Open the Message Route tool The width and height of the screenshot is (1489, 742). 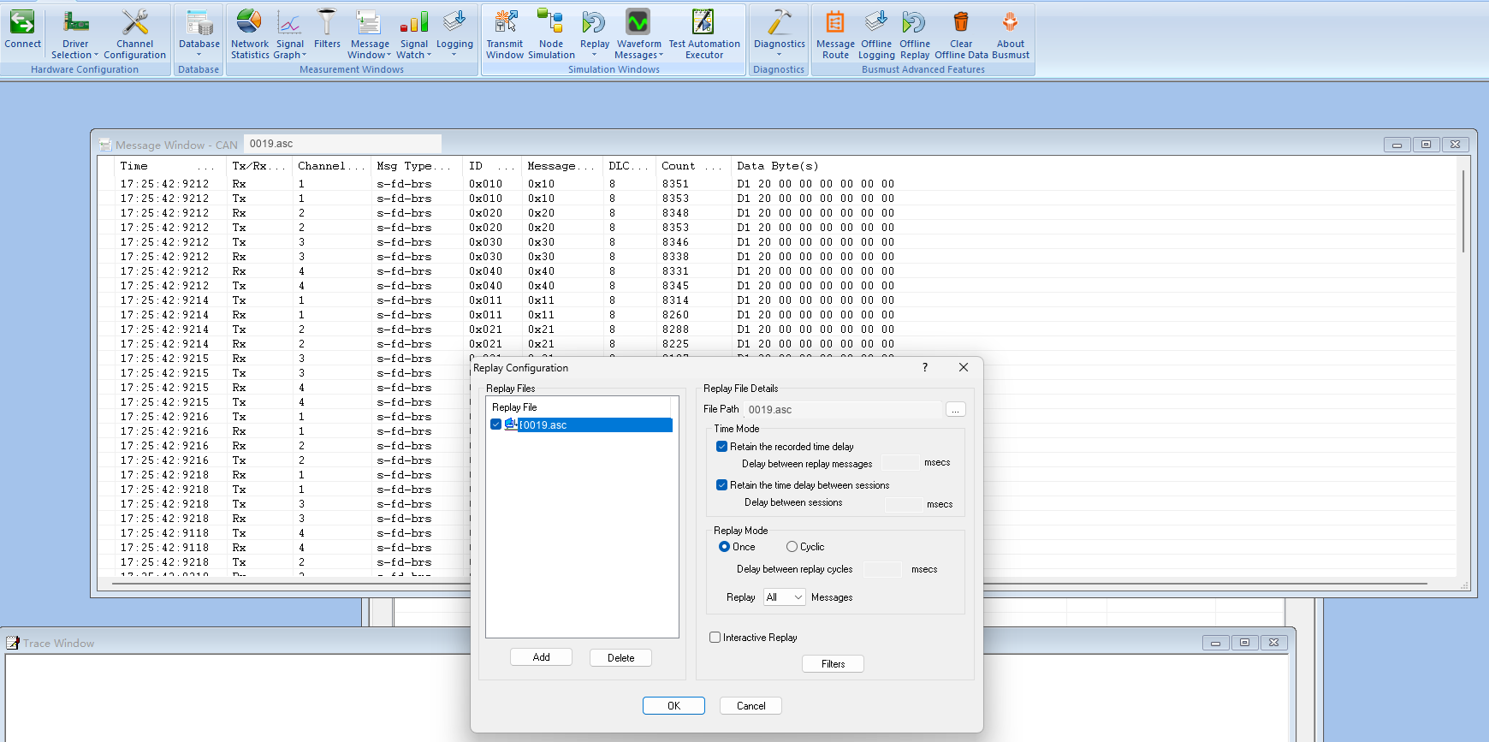point(835,34)
